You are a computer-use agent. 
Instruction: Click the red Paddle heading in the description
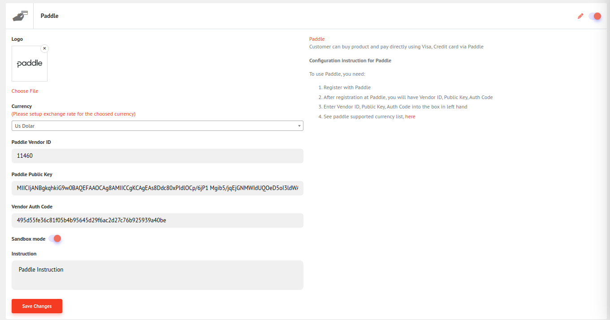317,39
